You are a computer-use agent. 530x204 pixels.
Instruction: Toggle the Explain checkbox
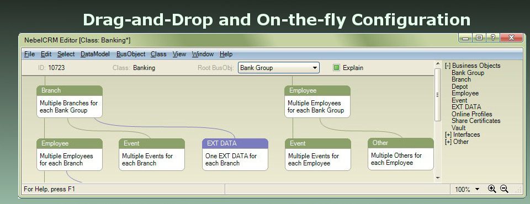pos(336,68)
